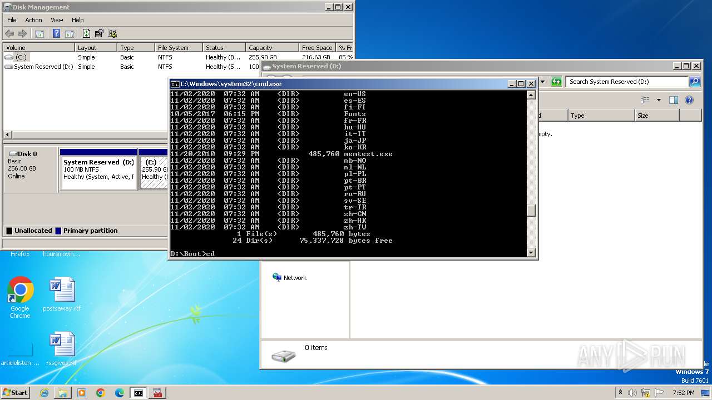The height and width of the screenshot is (400, 712).
Task: Click the Start button
Action: click(x=16, y=393)
